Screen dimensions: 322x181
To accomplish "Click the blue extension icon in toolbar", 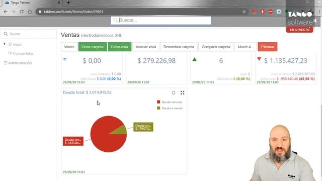I will pyautogui.click(x=278, y=12).
